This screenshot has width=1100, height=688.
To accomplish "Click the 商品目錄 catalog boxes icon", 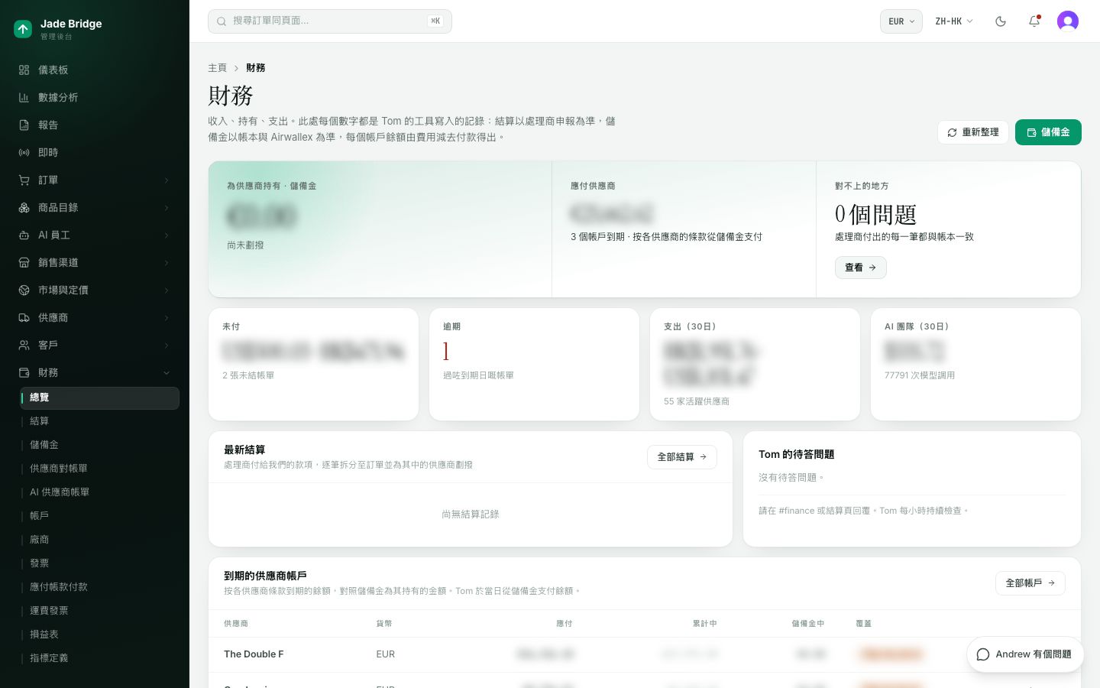I will pos(24,207).
